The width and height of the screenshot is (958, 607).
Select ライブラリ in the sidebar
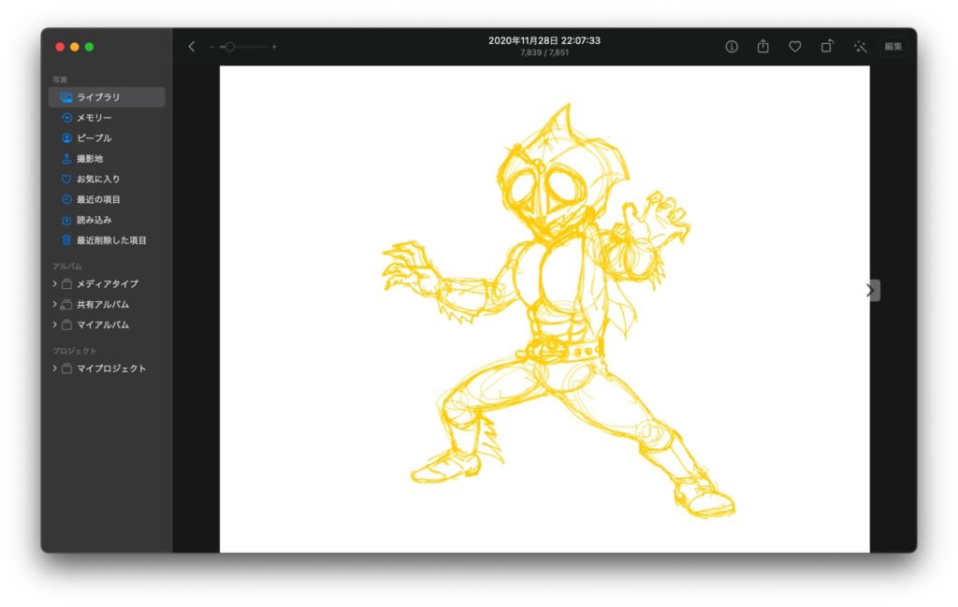107,97
